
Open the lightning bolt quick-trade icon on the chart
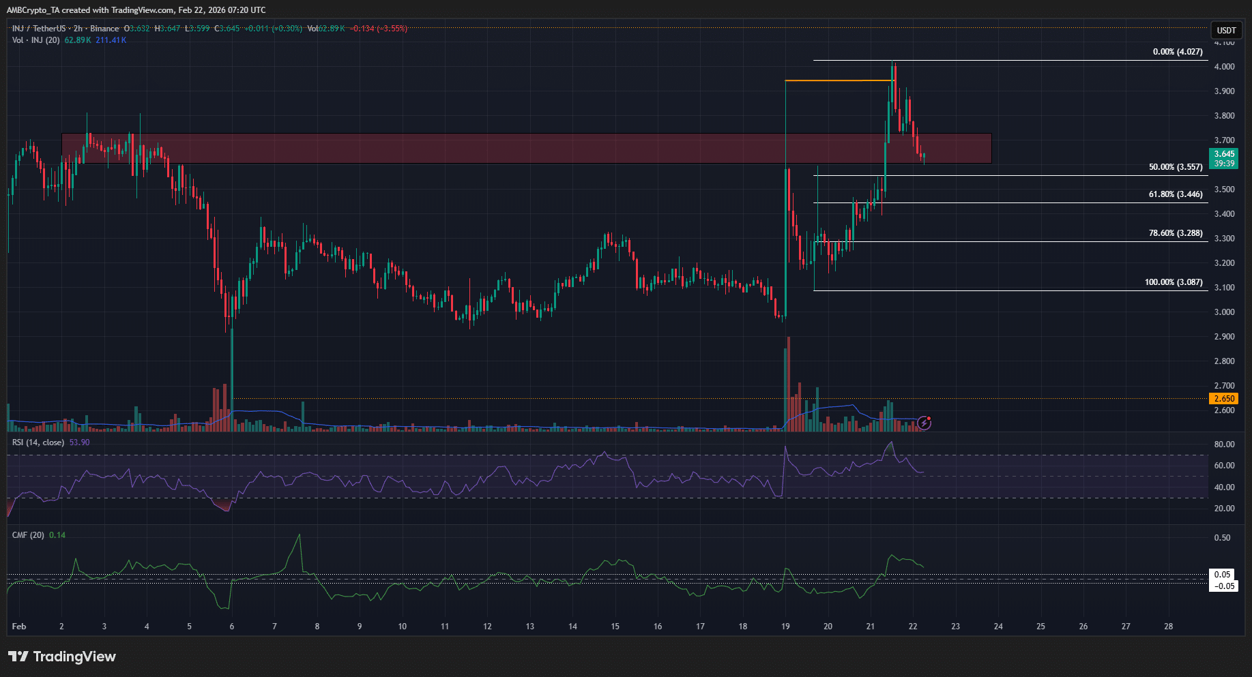[x=925, y=423]
